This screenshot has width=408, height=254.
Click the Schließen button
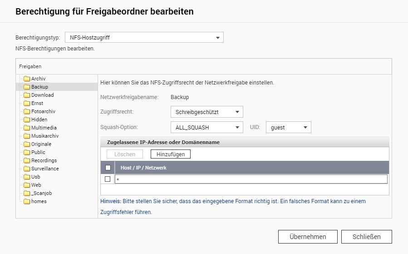pos(366,237)
